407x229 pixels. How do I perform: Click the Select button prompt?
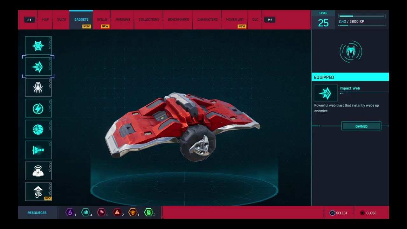339,213
